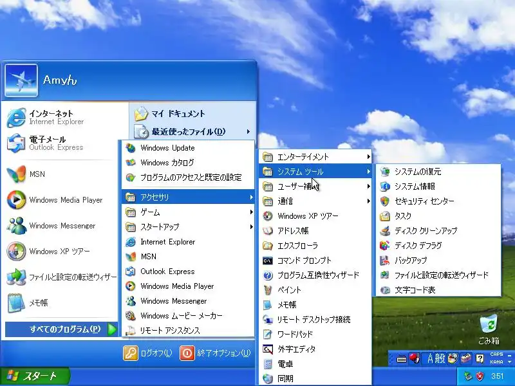515x386 pixels.
Task: Open メモ帳 in start menu left list
Action: [x=61, y=302]
